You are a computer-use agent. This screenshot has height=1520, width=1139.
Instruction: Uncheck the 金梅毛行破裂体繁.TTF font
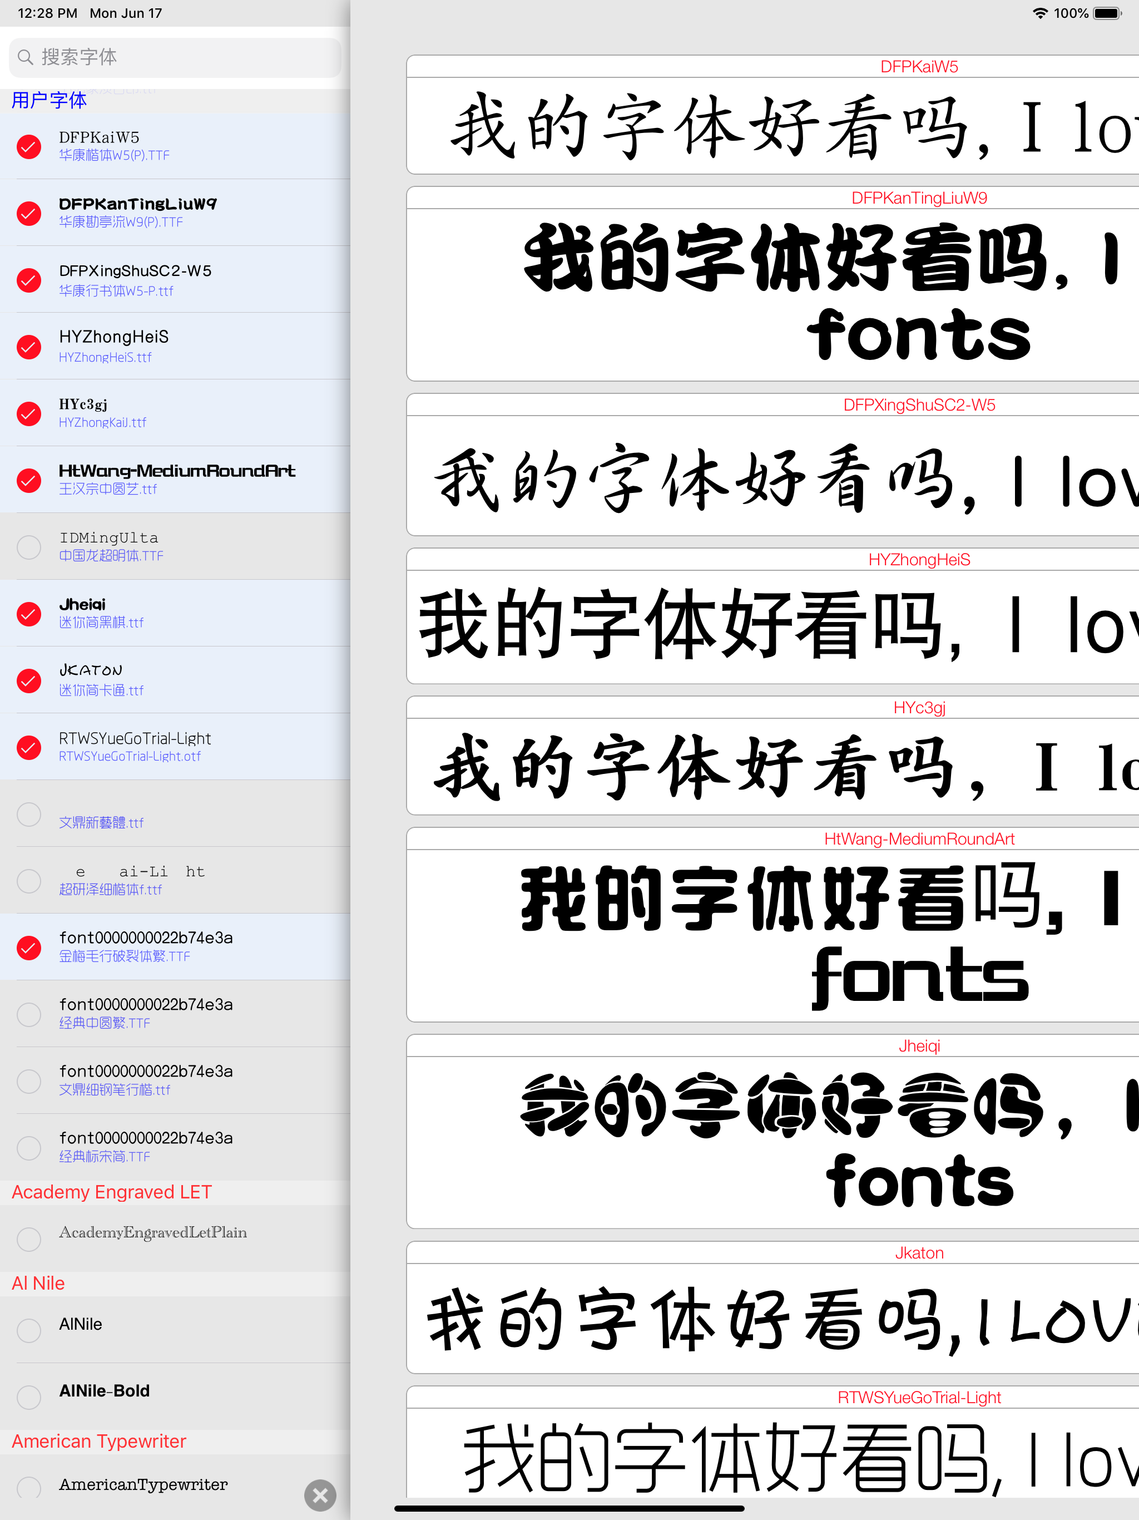tap(29, 947)
